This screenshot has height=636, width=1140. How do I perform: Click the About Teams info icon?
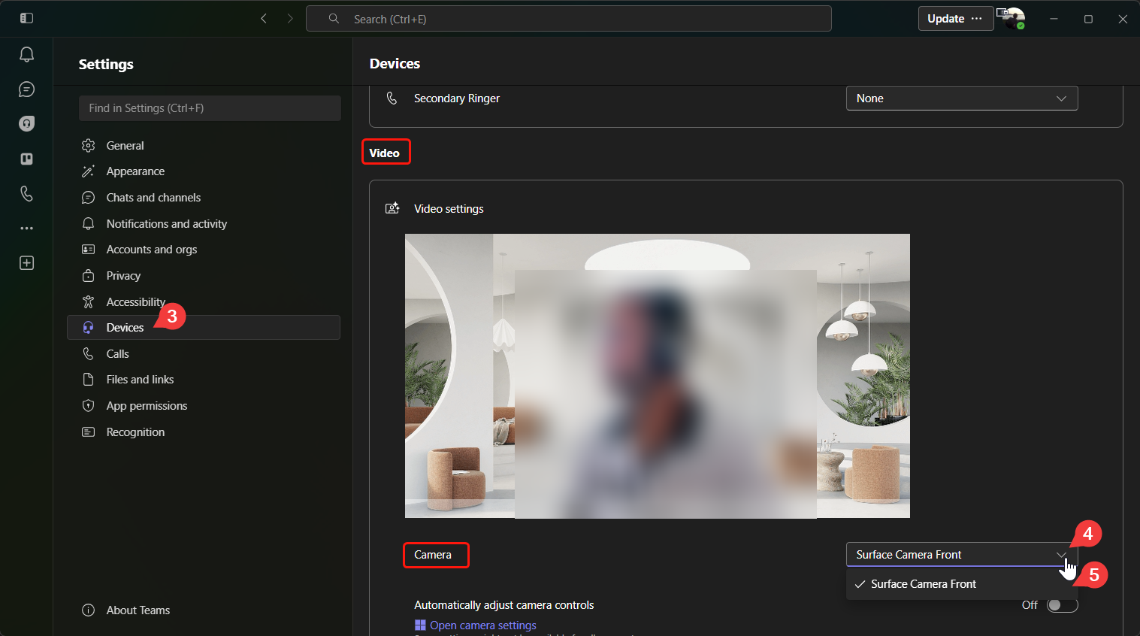pos(88,610)
